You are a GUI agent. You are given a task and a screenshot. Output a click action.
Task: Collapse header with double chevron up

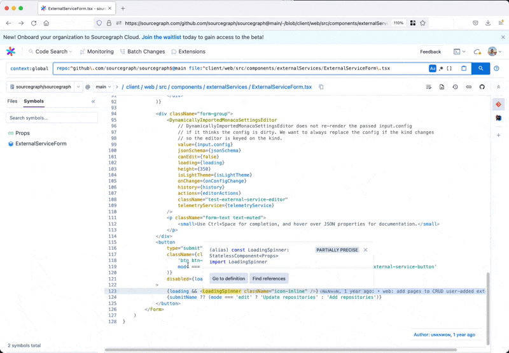point(499,87)
